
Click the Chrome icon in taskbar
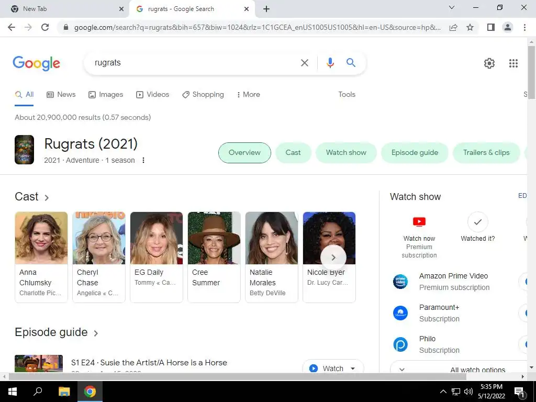90,392
